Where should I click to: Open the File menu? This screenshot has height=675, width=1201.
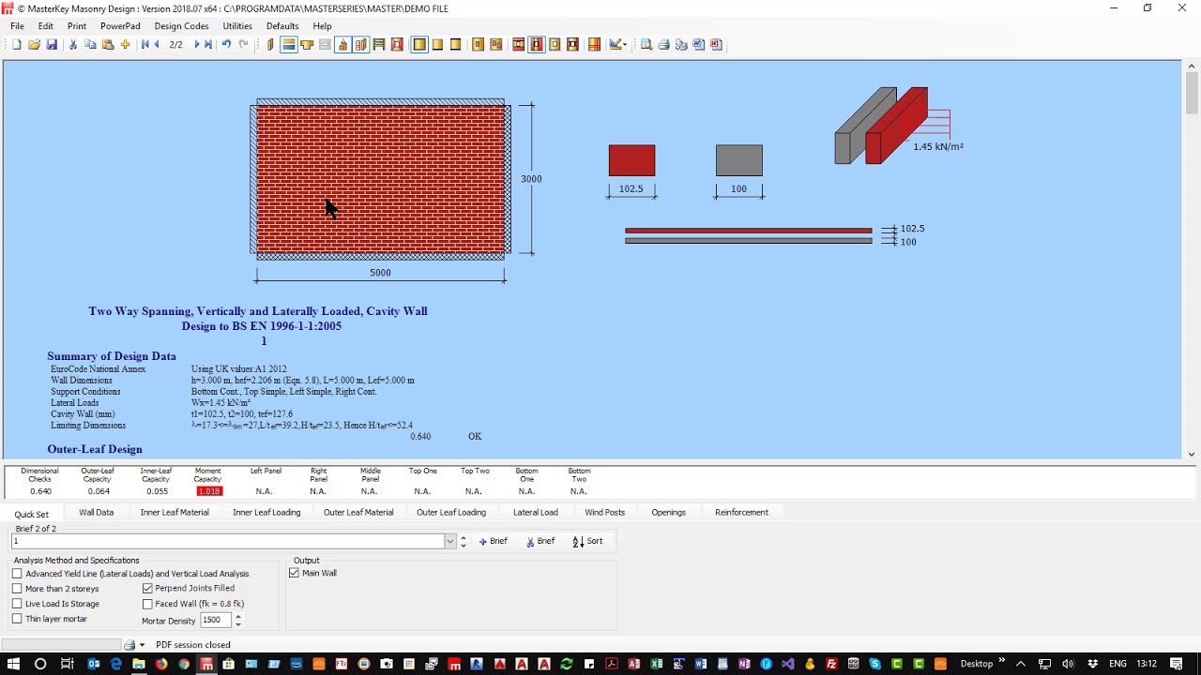[17, 26]
